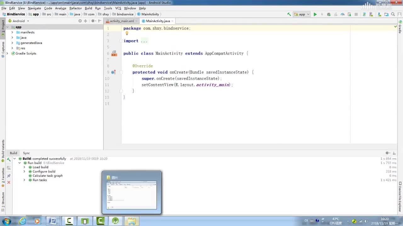Click the Make Project hammer icon in toolbar

[289, 14]
